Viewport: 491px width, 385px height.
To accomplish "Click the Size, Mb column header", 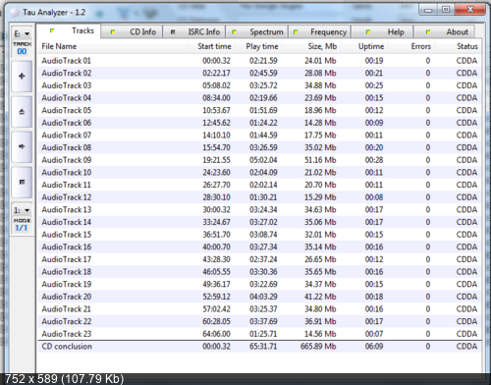I will [x=310, y=46].
